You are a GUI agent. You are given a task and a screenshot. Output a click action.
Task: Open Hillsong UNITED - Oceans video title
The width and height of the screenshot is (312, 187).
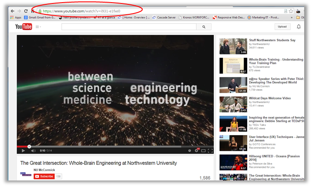pos(274,158)
